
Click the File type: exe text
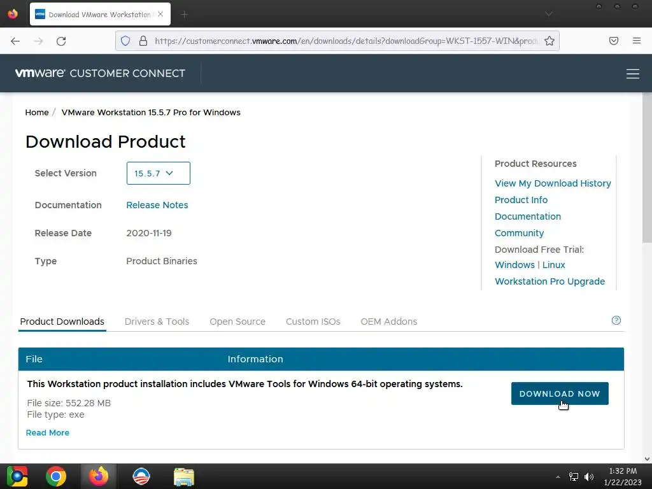(56, 415)
